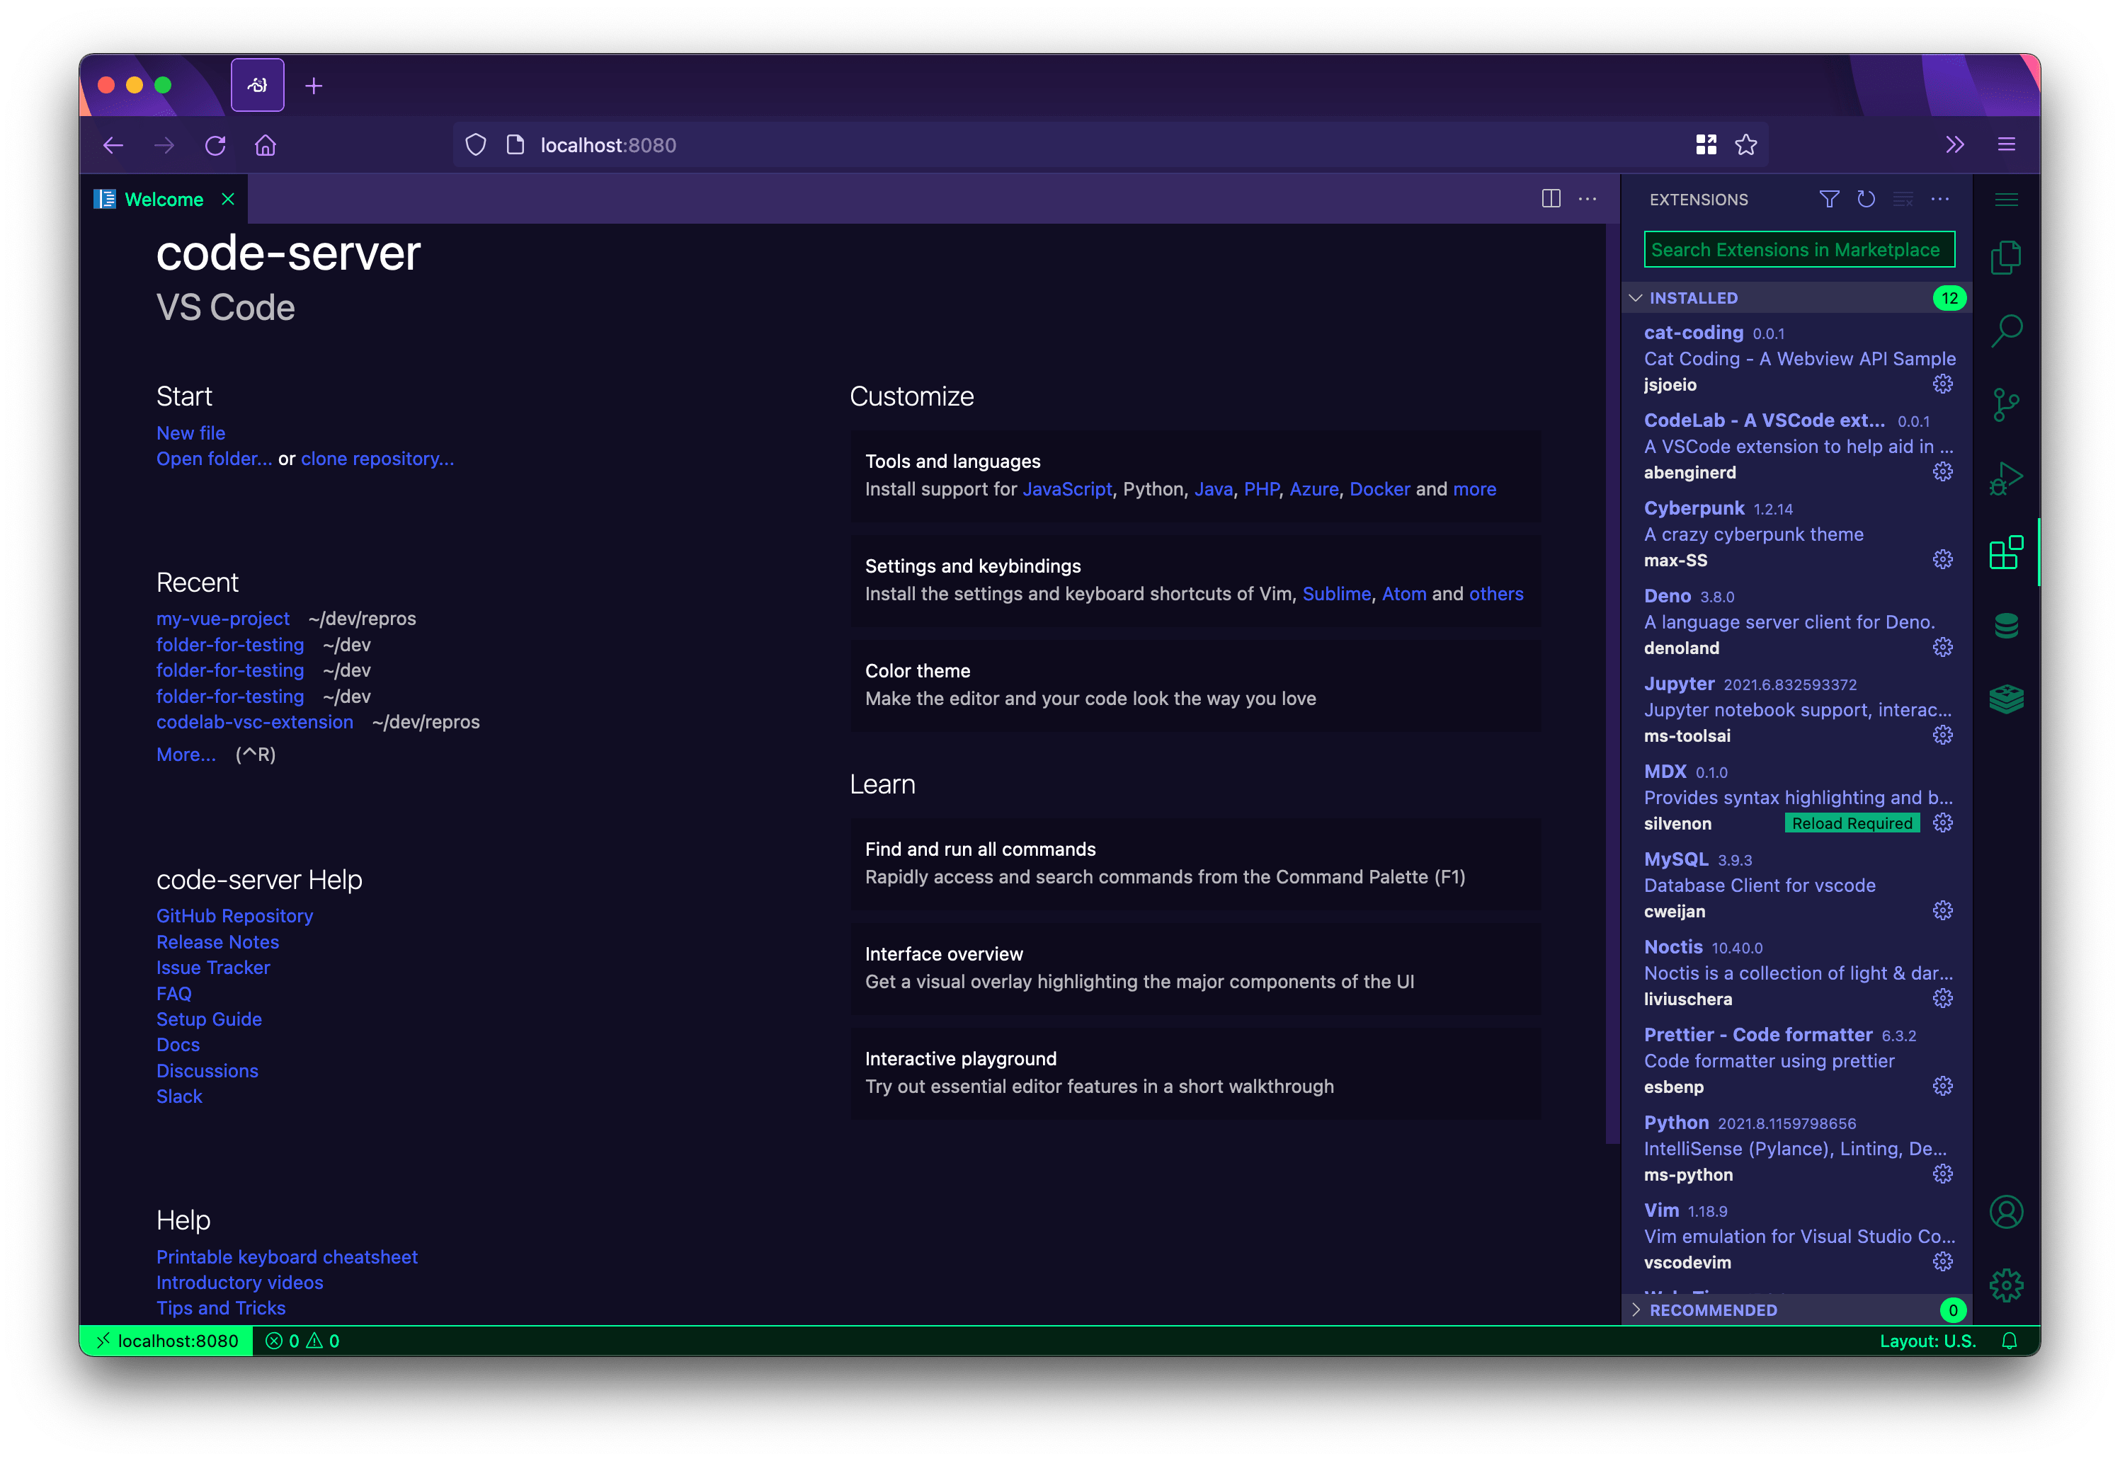This screenshot has height=1461, width=2120.
Task: Click settings gear for Python extension
Action: tap(1946, 1173)
